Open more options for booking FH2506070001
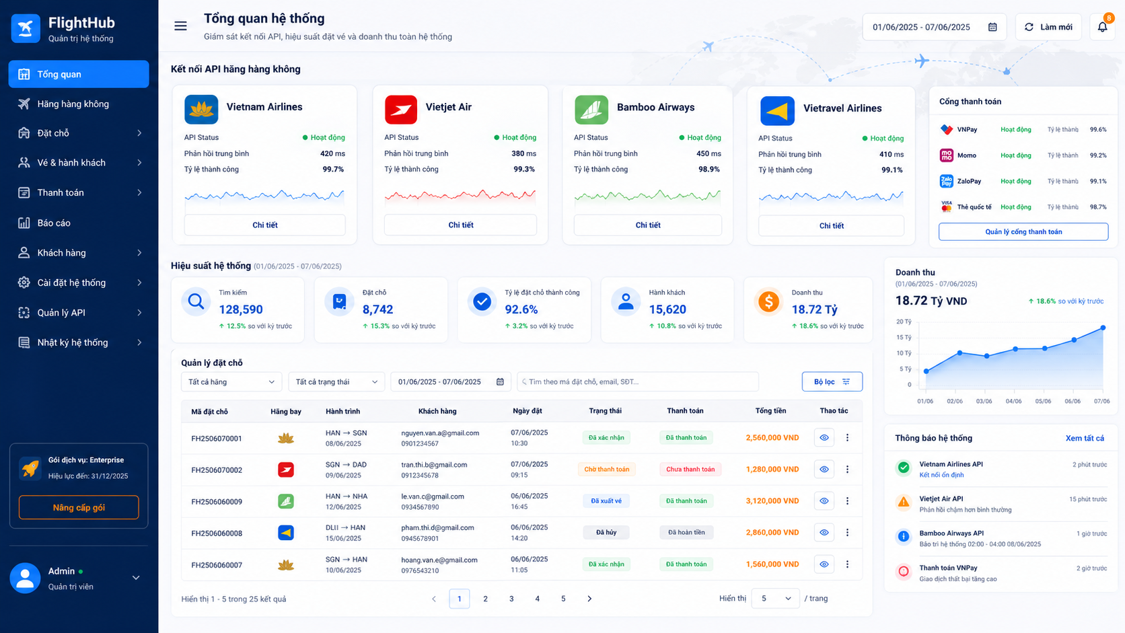Image resolution: width=1125 pixels, height=633 pixels. (x=847, y=438)
